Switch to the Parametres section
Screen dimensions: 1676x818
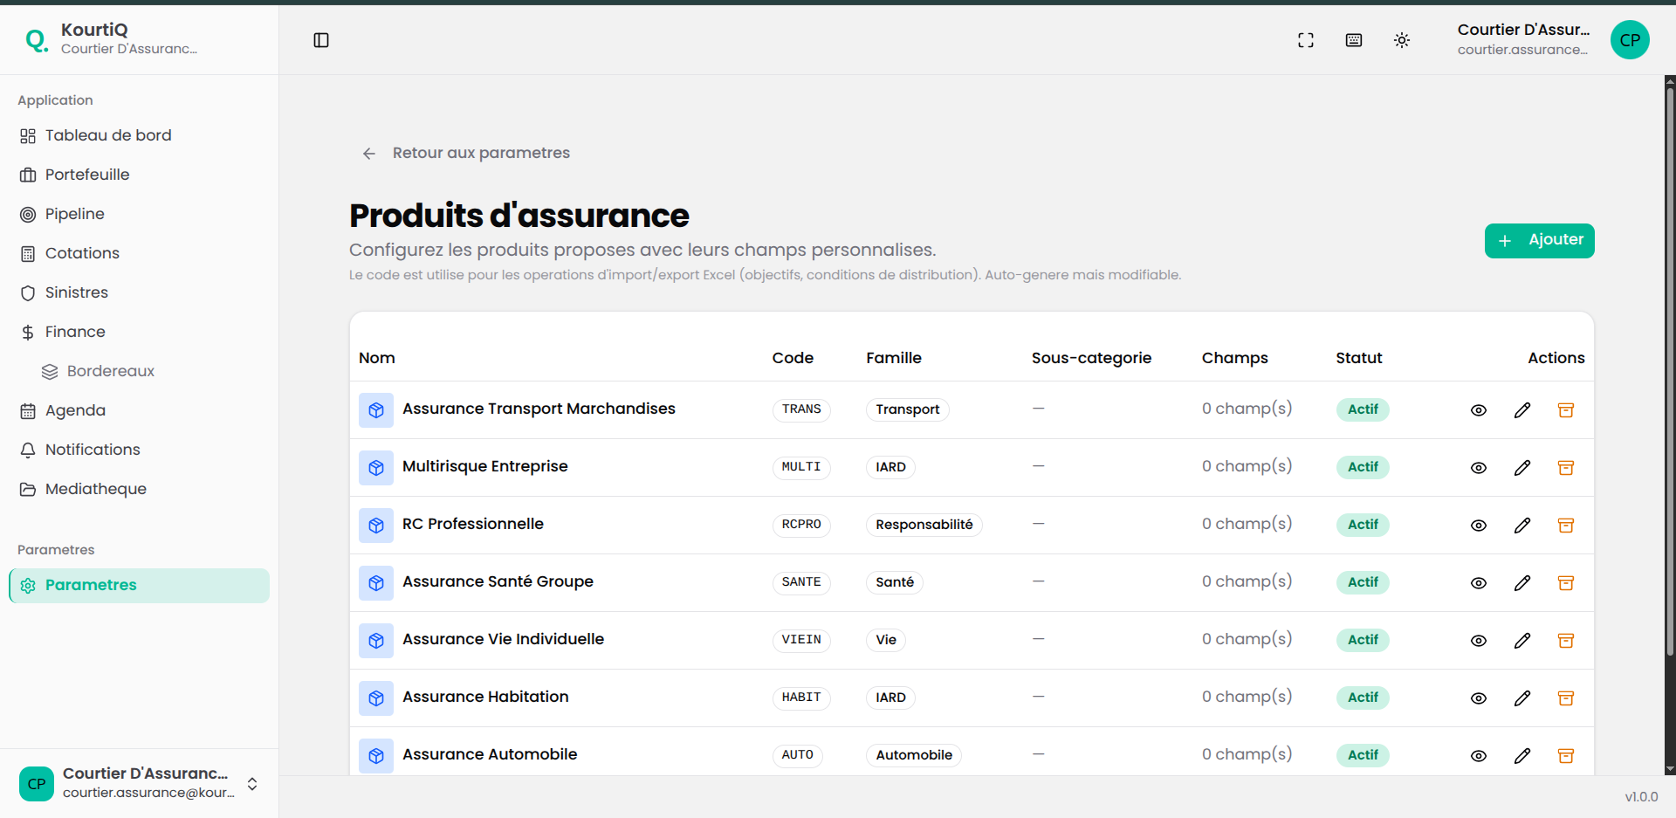point(92,585)
